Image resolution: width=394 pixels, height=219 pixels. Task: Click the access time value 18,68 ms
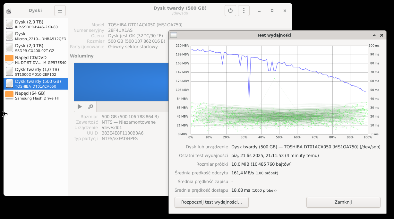[241, 190]
